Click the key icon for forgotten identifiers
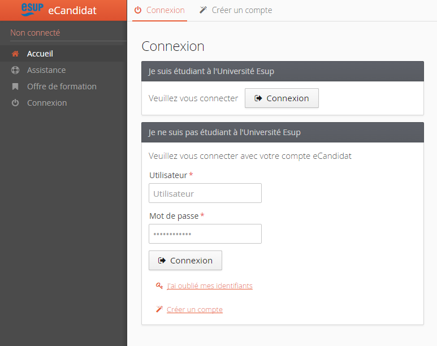 tap(159, 286)
